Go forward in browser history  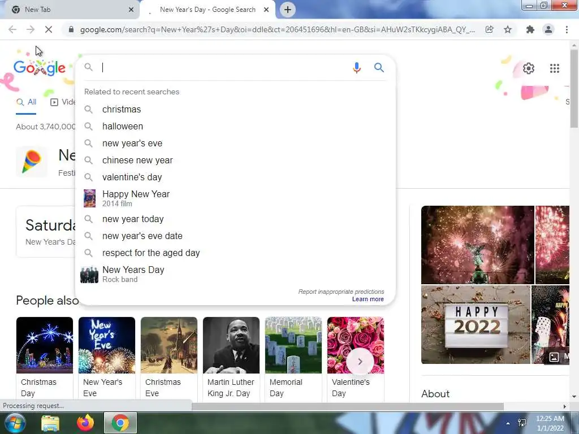pyautogui.click(x=31, y=29)
